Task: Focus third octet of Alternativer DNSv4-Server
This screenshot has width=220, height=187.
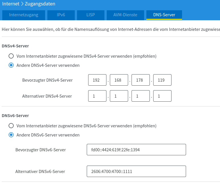Action: [141, 96]
